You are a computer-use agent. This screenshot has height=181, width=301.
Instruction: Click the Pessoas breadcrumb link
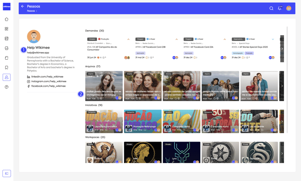(31, 11)
